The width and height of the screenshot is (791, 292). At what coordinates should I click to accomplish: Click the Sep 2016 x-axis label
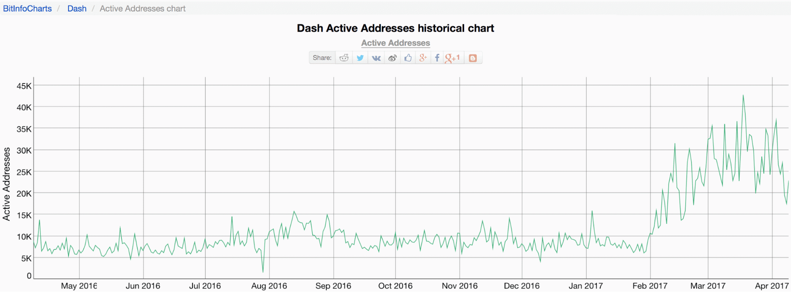pos(333,286)
